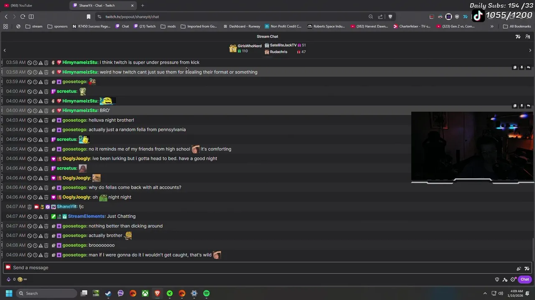Show next leaderboard with right chevron

tap(530, 50)
